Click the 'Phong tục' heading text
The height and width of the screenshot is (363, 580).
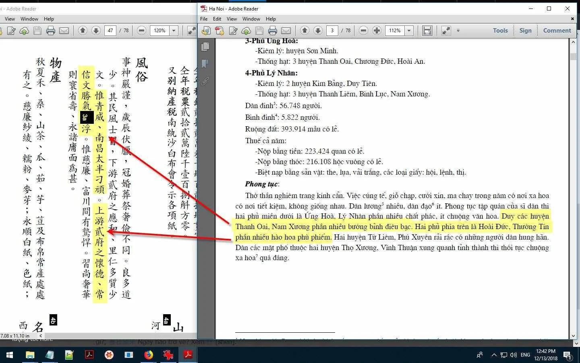261,184
